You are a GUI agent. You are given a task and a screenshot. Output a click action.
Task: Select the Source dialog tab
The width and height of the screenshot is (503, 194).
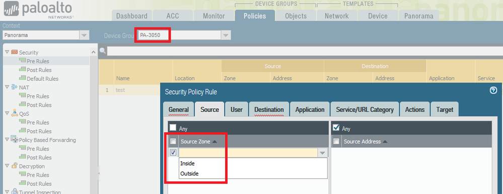pos(210,109)
